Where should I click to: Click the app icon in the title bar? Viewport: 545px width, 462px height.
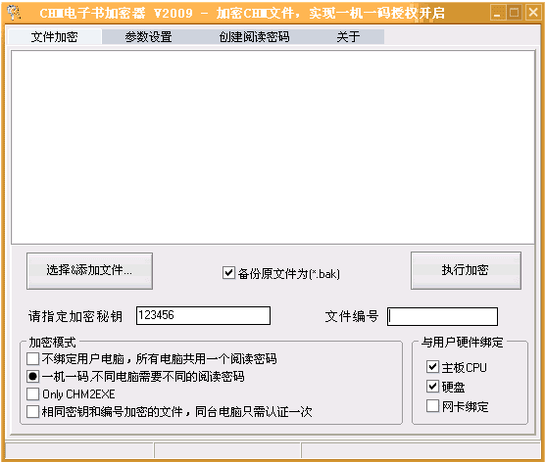tap(14, 13)
